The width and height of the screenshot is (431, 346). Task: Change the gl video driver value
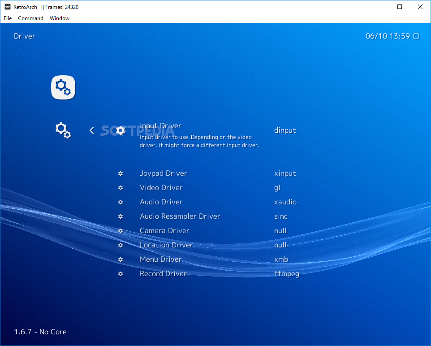click(277, 188)
